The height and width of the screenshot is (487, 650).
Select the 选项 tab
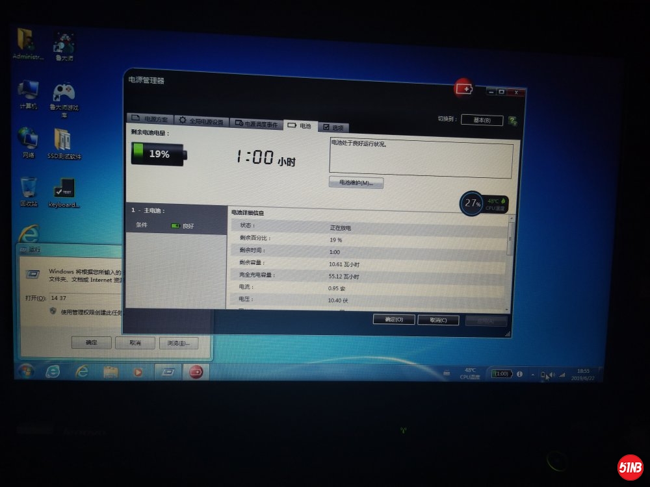pos(333,127)
